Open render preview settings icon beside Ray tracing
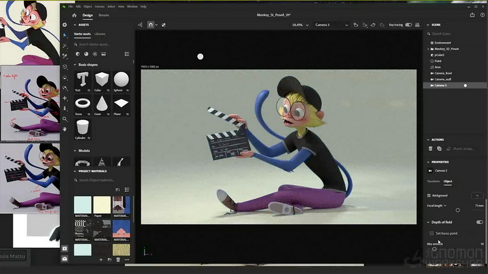488x274 pixels. 417,25
